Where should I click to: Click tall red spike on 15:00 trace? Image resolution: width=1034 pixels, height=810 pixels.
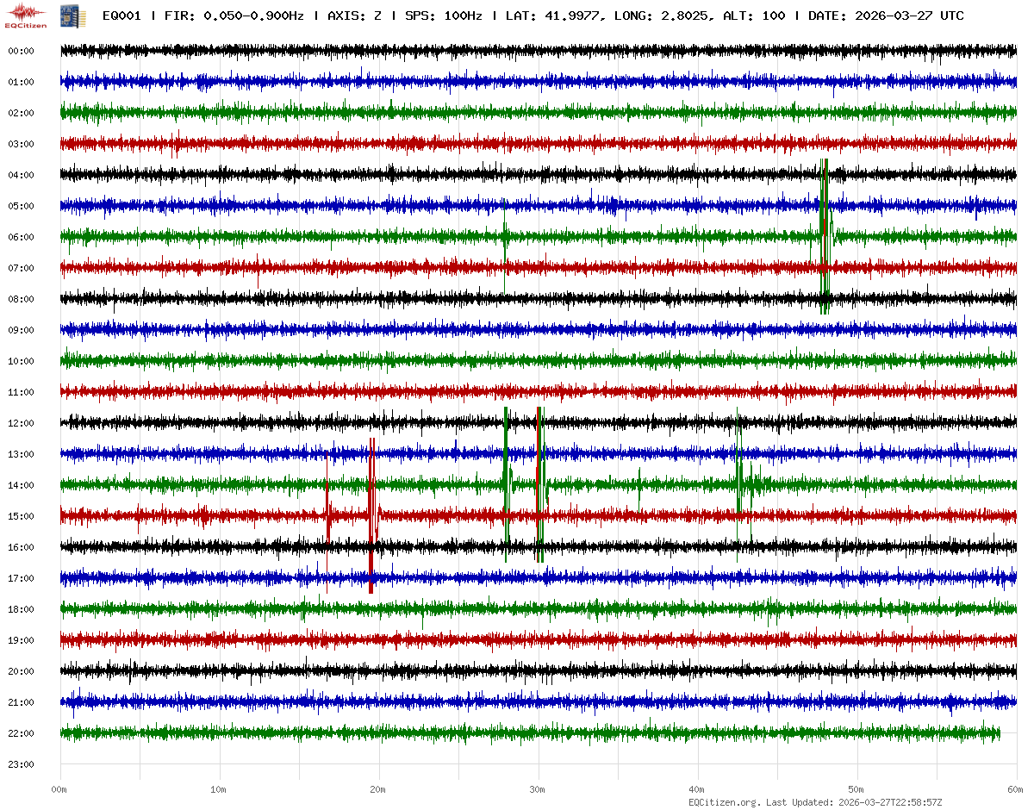pyautogui.click(x=371, y=515)
